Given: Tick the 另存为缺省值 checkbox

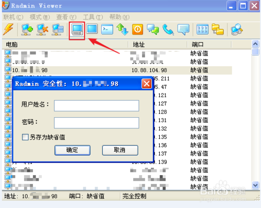Looking at the screenshot, I should click(x=25, y=137).
